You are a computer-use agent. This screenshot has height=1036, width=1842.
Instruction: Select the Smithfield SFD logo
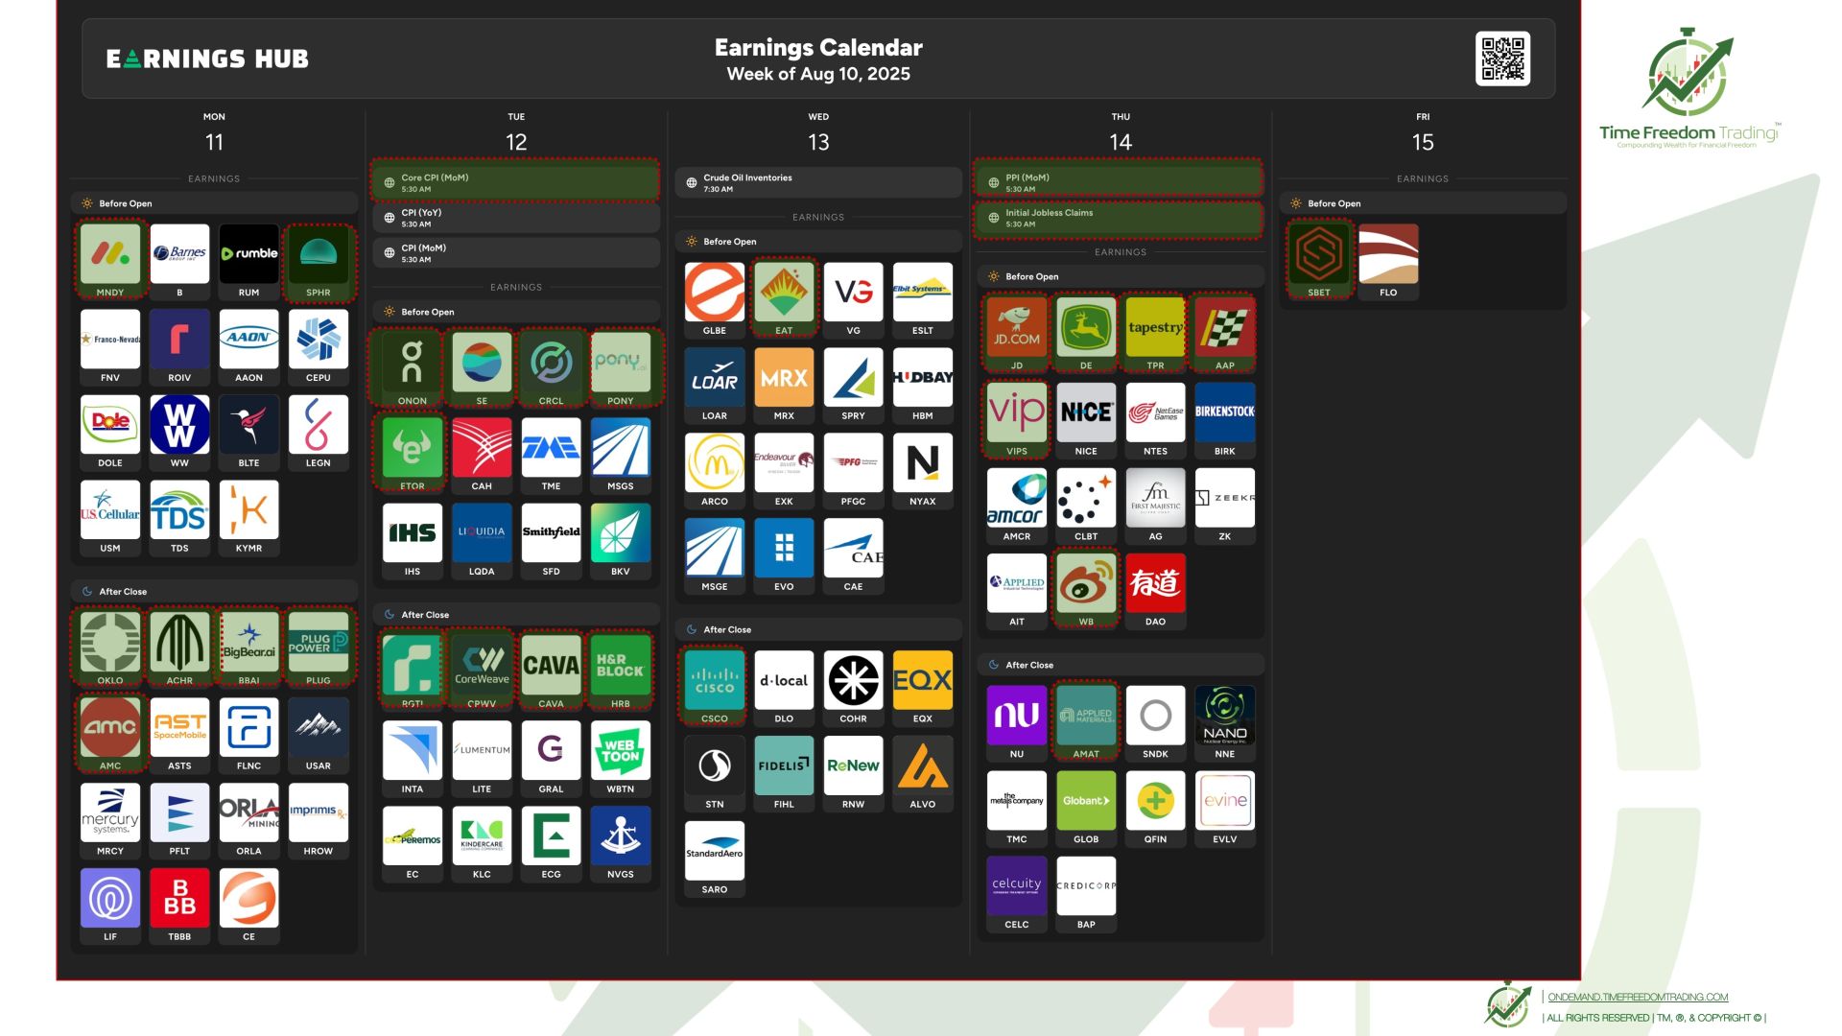pyautogui.click(x=551, y=533)
